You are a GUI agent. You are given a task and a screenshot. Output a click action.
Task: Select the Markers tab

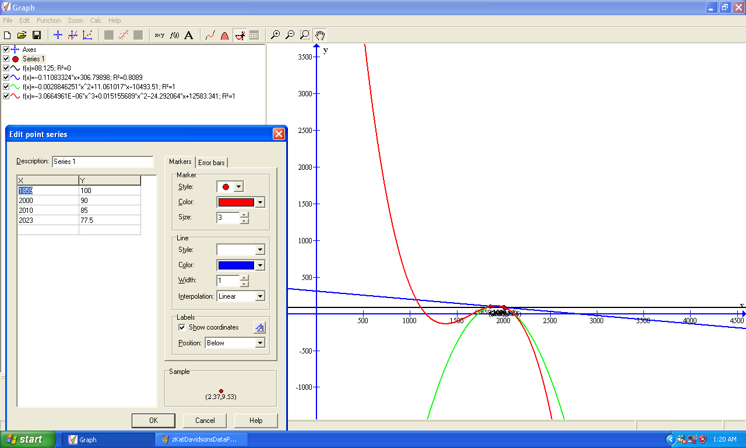pos(180,162)
